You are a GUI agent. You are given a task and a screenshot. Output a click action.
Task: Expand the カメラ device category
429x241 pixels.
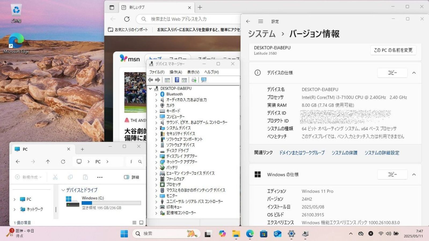coord(156,106)
